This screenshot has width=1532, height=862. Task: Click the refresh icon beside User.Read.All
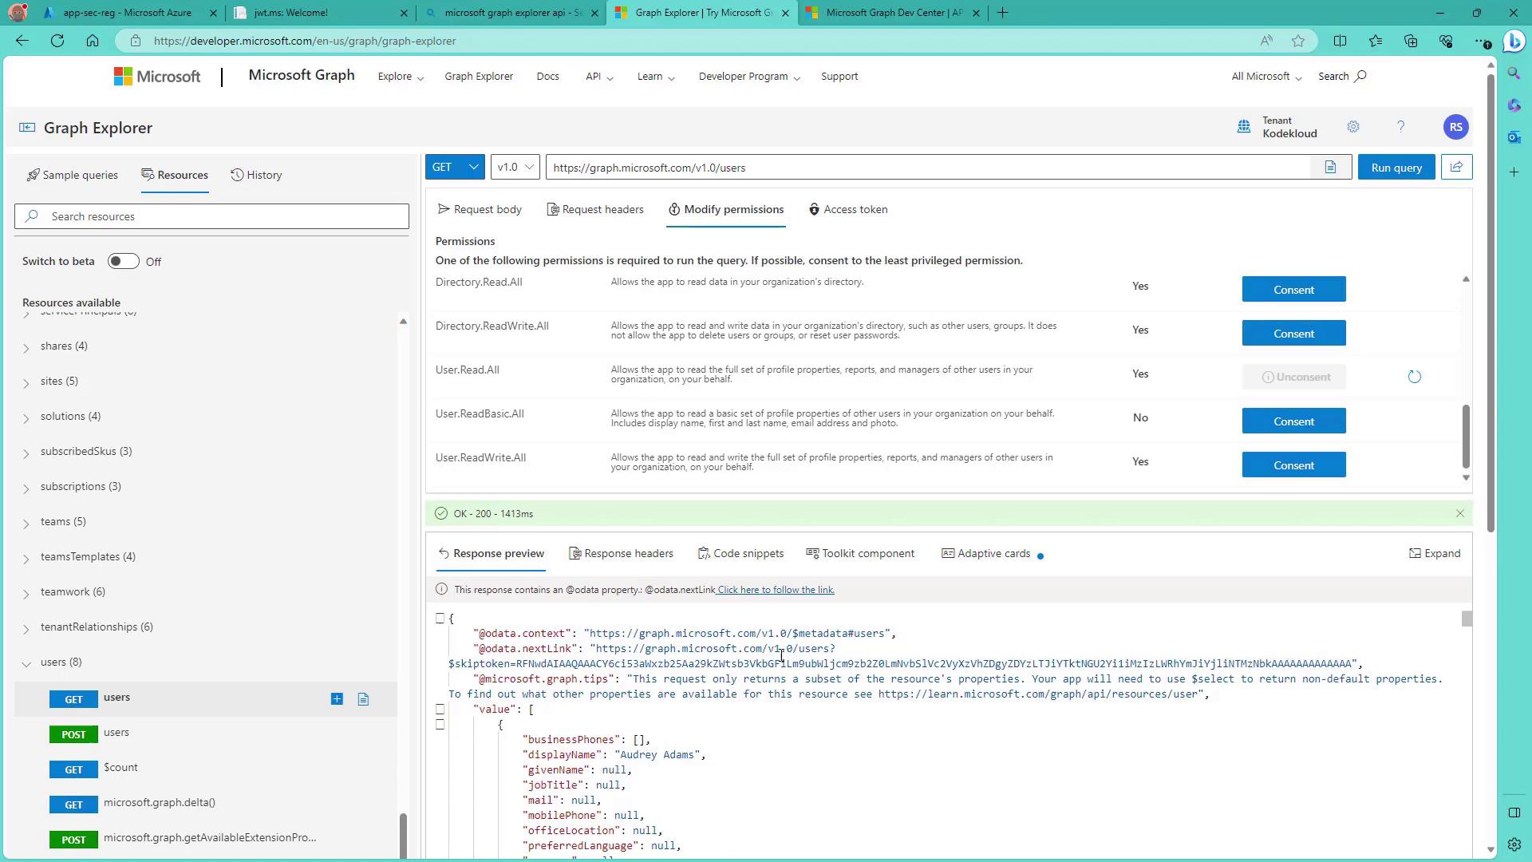click(1414, 377)
